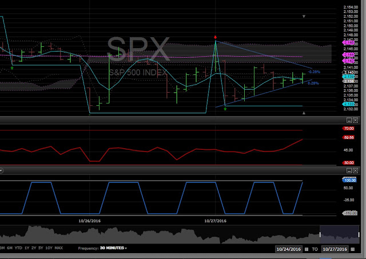Show the MAX time range
This screenshot has height=259, width=366.
point(58,248)
